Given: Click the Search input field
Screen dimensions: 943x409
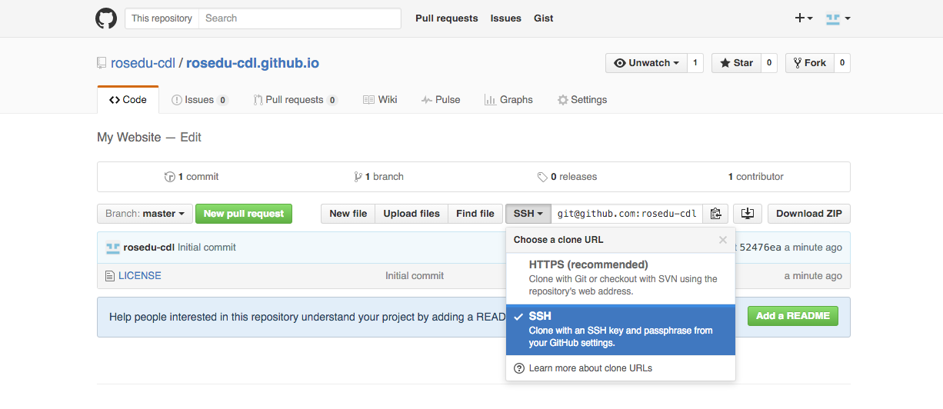Looking at the screenshot, I should pos(300,18).
